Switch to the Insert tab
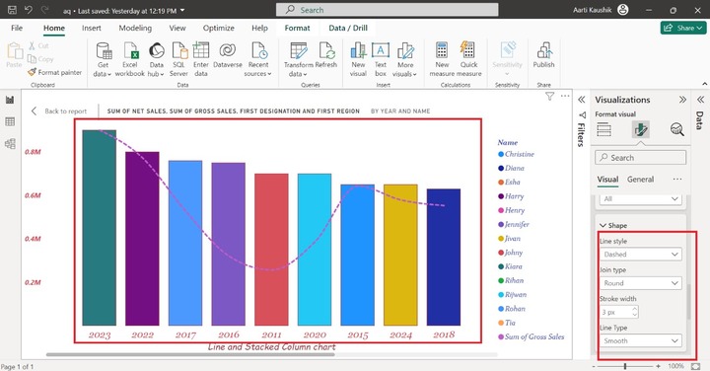710x371 pixels. point(92,28)
